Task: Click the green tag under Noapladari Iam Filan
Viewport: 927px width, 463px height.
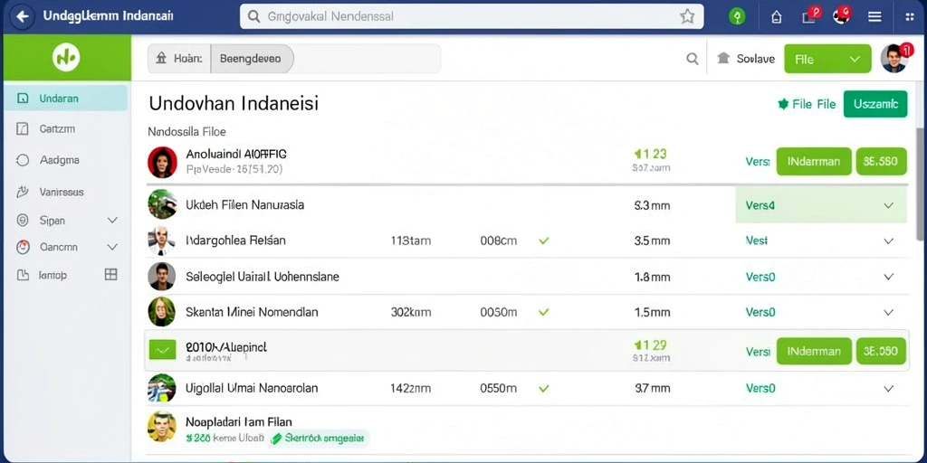Action: point(318,439)
